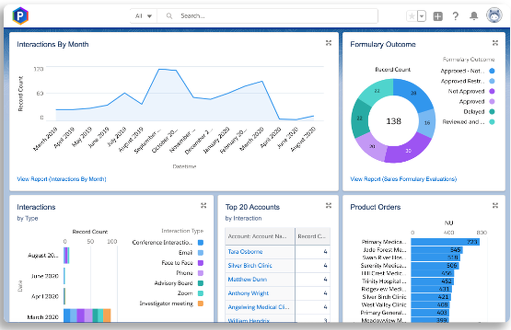Open the global actions plus icon
The height and width of the screenshot is (330, 511).
pyautogui.click(x=438, y=16)
